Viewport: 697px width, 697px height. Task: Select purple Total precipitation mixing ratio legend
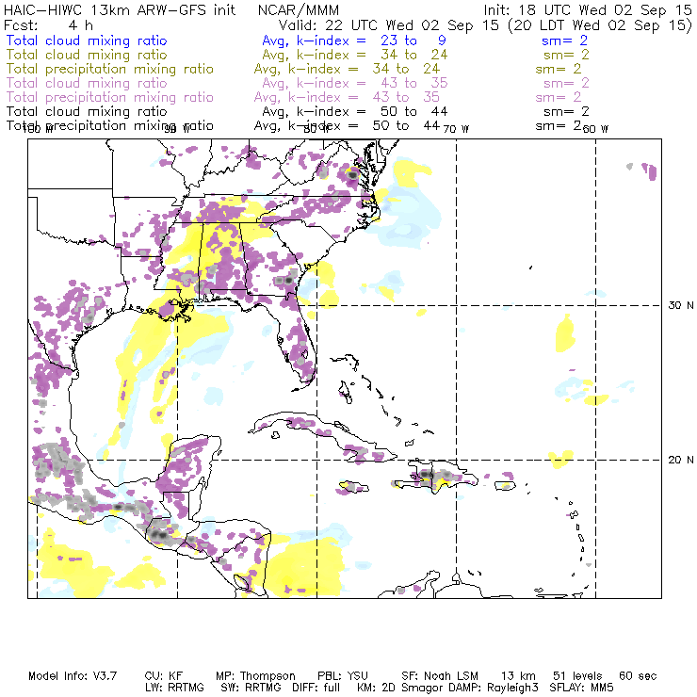pos(110,97)
